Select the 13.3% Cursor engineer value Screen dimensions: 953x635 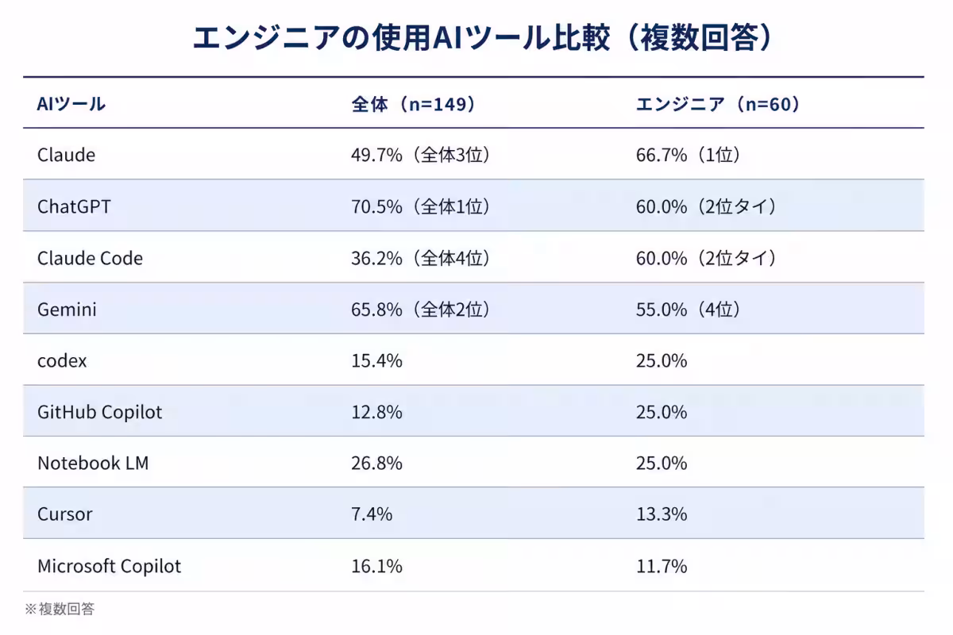(x=662, y=514)
